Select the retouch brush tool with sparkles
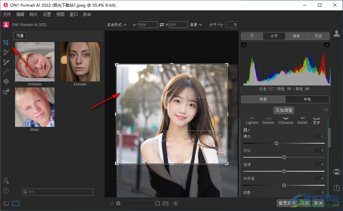This screenshot has height=211, width=343. [6, 52]
